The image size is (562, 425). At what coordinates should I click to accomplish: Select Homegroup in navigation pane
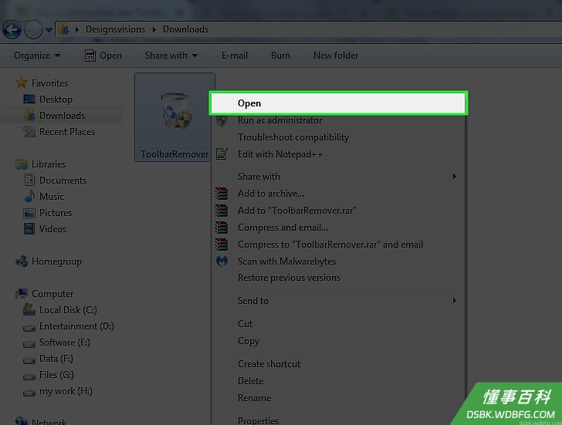pos(56,261)
